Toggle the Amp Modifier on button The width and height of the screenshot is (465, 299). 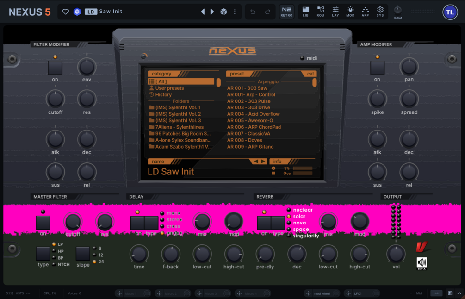pos(377,68)
